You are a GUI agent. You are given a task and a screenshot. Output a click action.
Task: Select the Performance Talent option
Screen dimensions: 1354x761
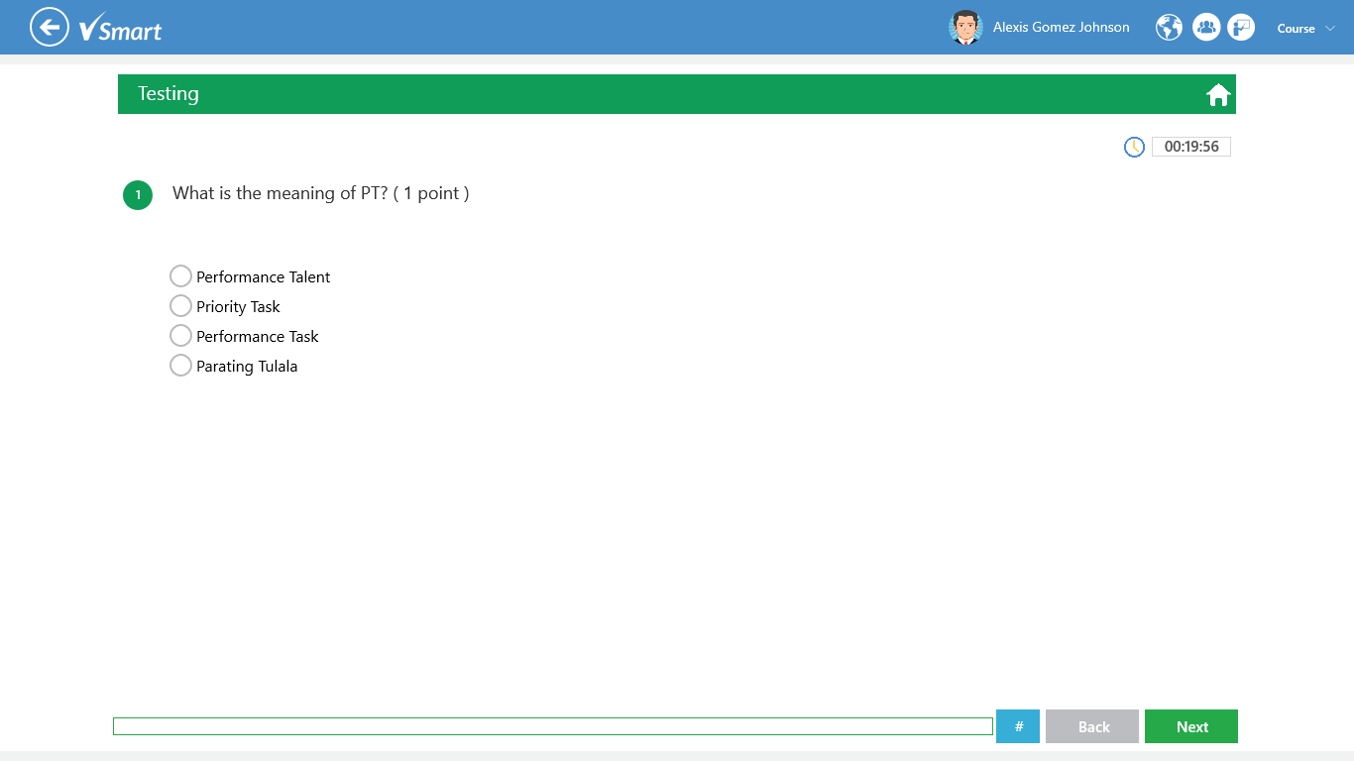point(180,276)
